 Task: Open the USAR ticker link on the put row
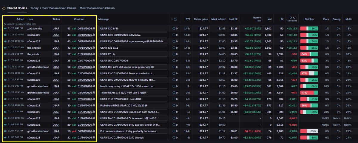click(x=56, y=131)
